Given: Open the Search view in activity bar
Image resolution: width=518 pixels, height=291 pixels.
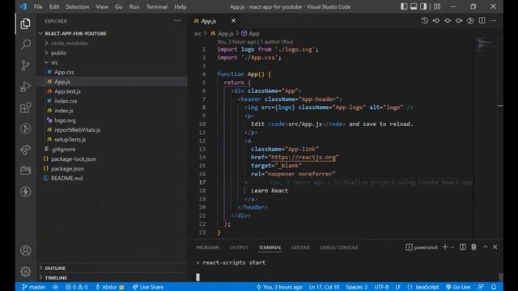Looking at the screenshot, I should pos(25,44).
